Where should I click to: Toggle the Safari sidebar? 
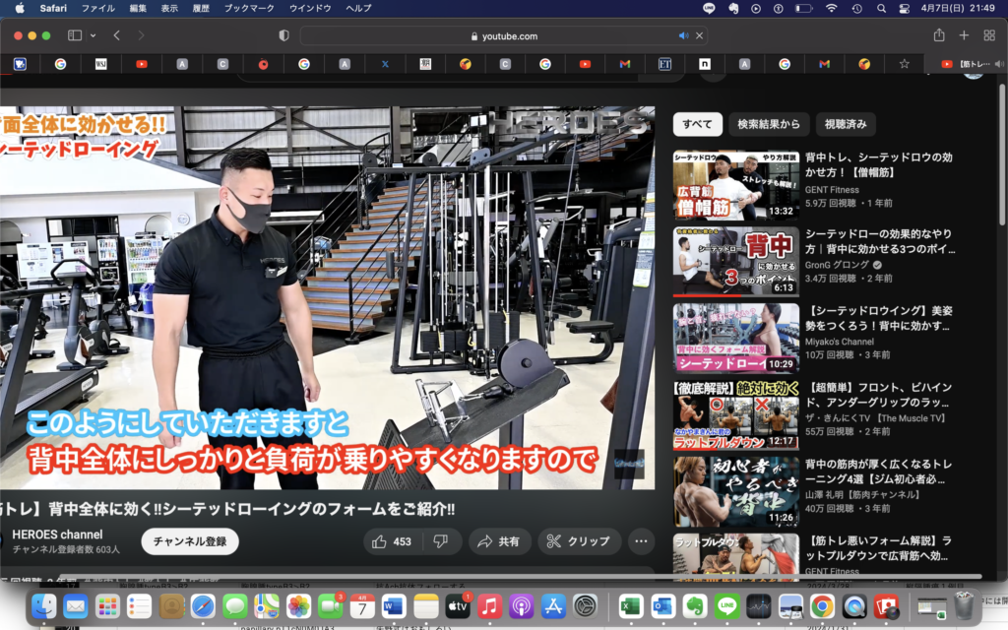coord(75,35)
